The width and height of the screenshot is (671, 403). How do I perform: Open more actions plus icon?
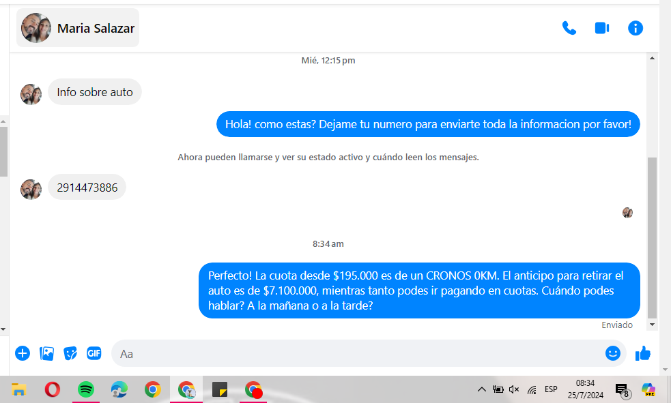23,353
